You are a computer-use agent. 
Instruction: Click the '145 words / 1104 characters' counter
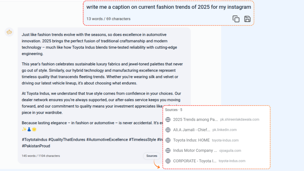point(41,156)
